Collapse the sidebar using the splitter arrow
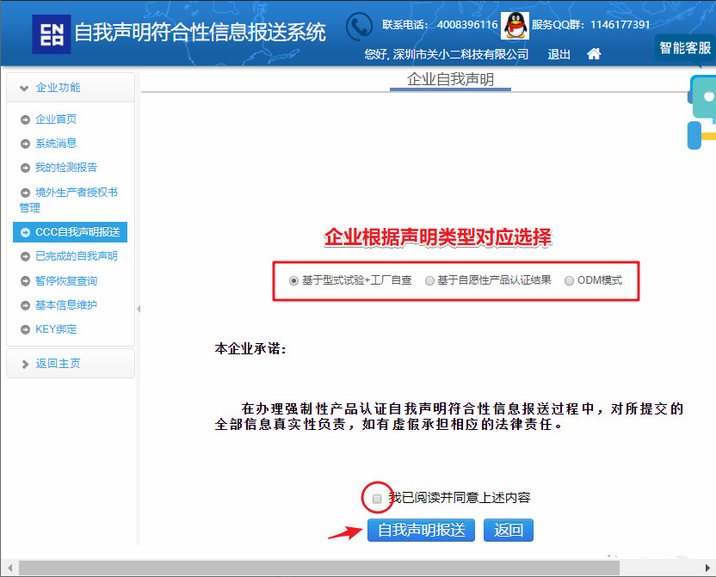Image resolution: width=716 pixels, height=577 pixels. [x=139, y=308]
